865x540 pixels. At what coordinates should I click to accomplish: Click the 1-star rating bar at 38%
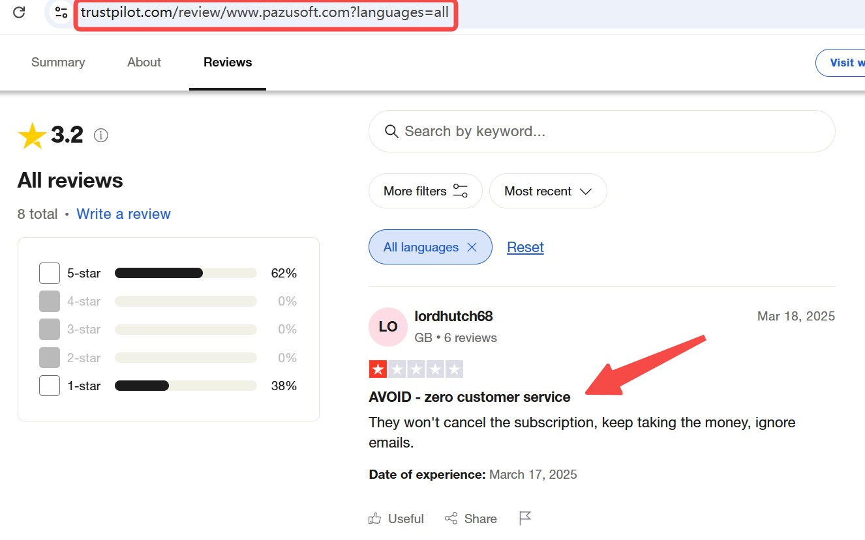click(186, 386)
